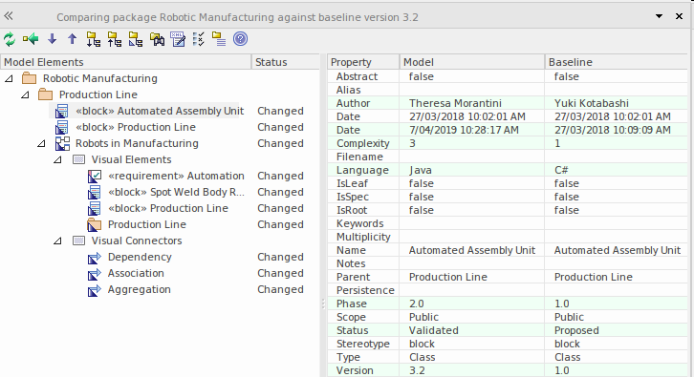Open the XML log edit icon
Screen dimensions: 694x377
pos(178,39)
